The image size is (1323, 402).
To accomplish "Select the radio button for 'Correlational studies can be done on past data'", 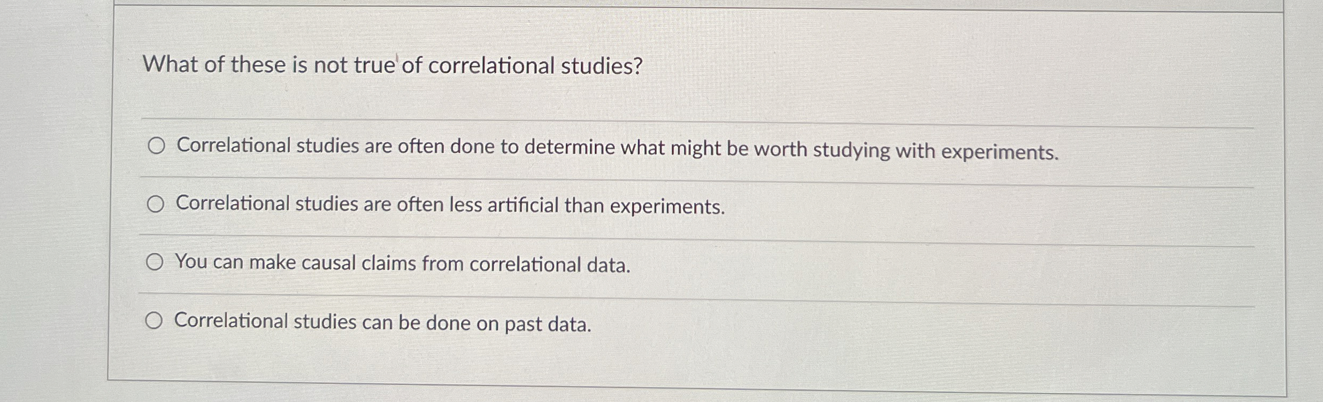I will 156,321.
